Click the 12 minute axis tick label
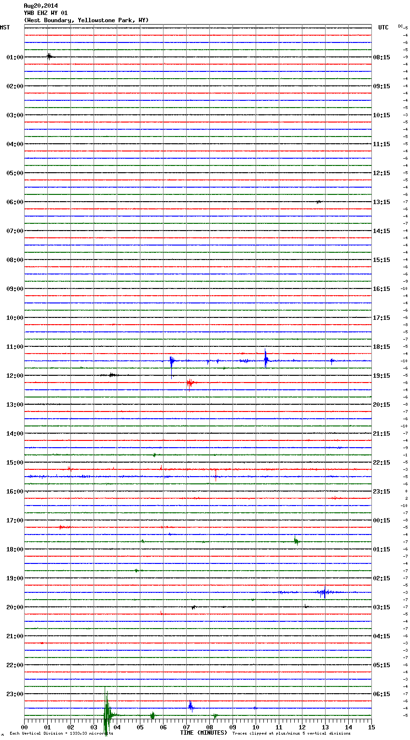This screenshot has height=740, width=410. click(x=302, y=727)
